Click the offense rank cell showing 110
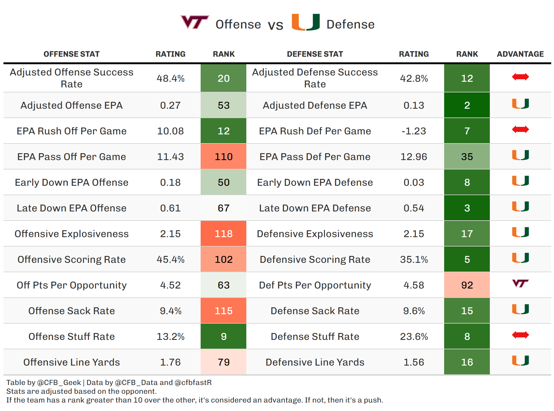The image size is (554, 411). point(223,157)
